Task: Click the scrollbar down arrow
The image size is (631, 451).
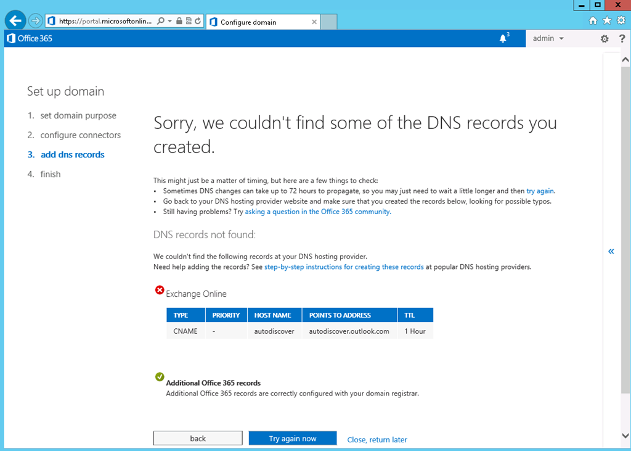Action: click(x=625, y=436)
